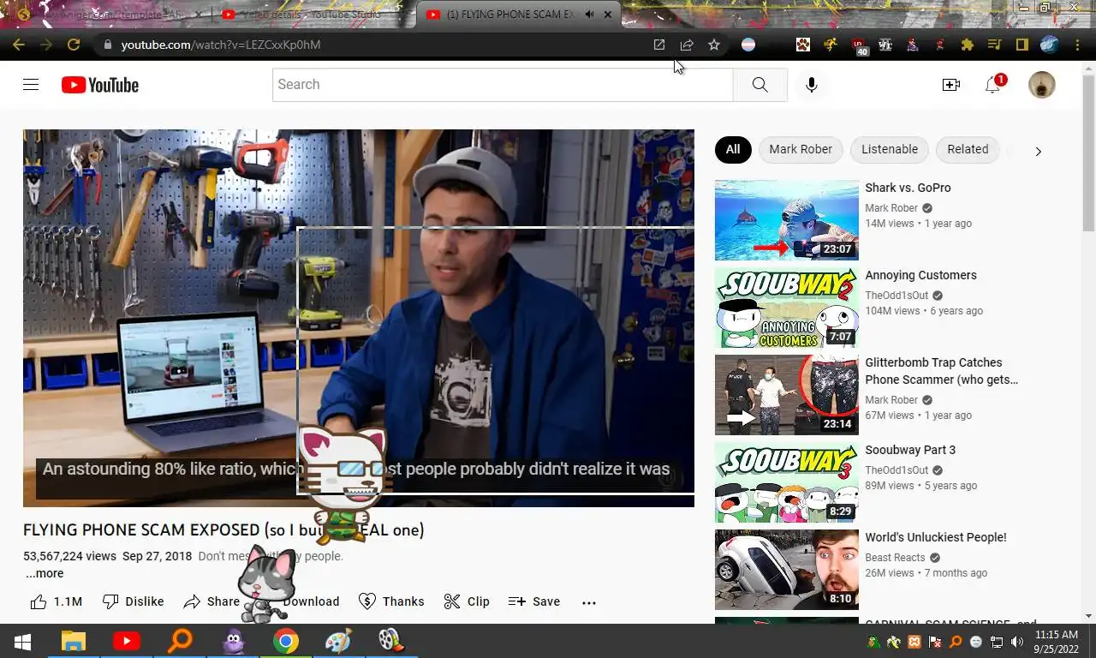Click the magnifier search button
The height and width of the screenshot is (658, 1096).
[759, 85]
